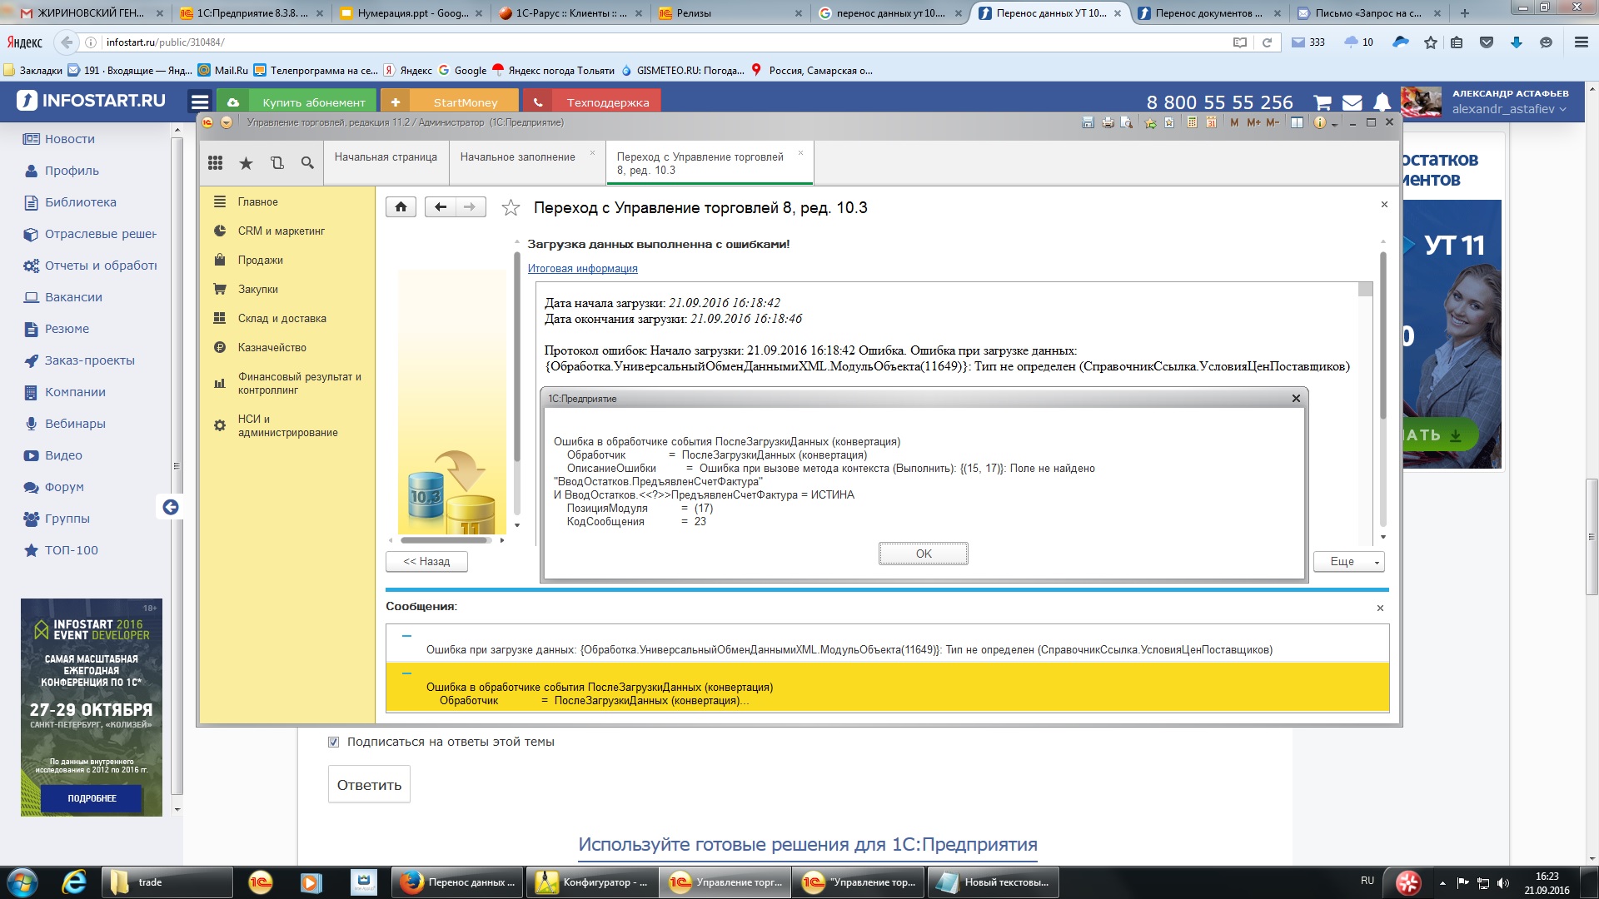The width and height of the screenshot is (1599, 899).
Task: Expand dropdown arrow next to info icon
Action: [x=1334, y=124]
